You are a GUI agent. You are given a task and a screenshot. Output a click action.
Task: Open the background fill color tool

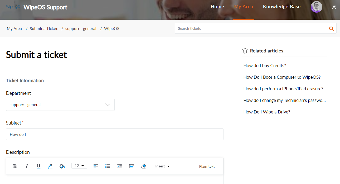point(62,166)
